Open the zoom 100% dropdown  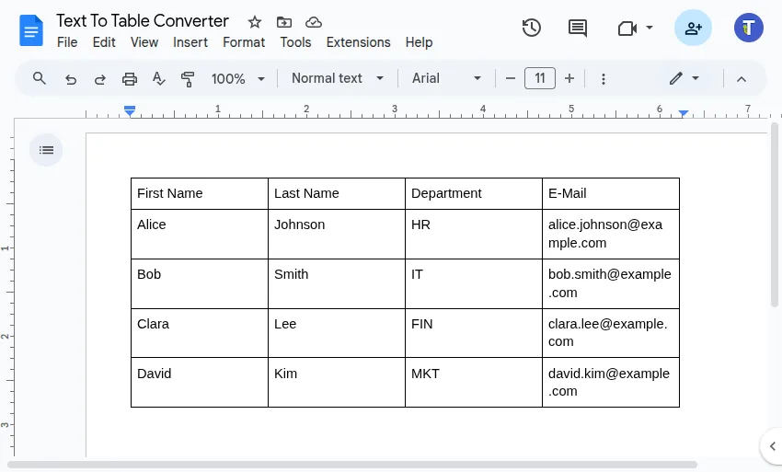237,79
